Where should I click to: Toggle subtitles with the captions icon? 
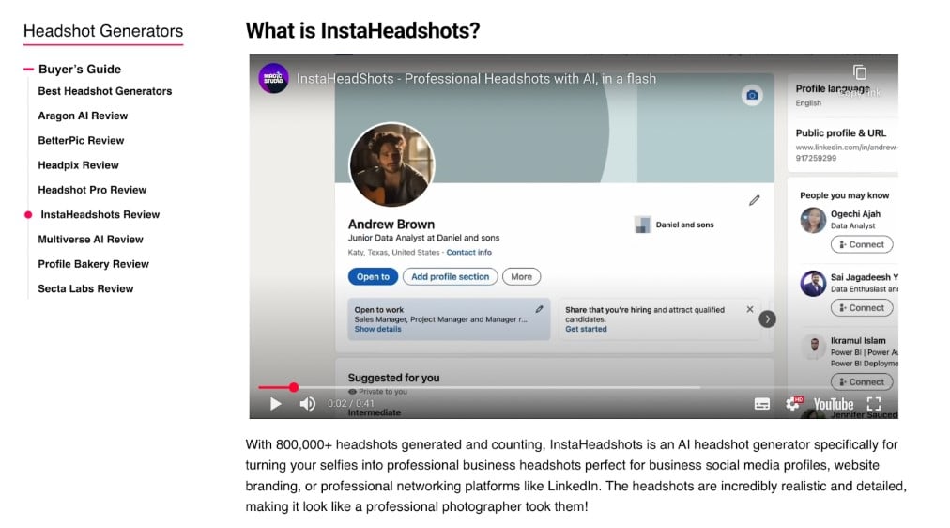(x=761, y=404)
